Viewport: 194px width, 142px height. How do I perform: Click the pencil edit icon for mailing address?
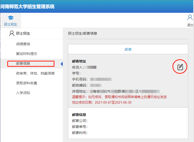180,67
